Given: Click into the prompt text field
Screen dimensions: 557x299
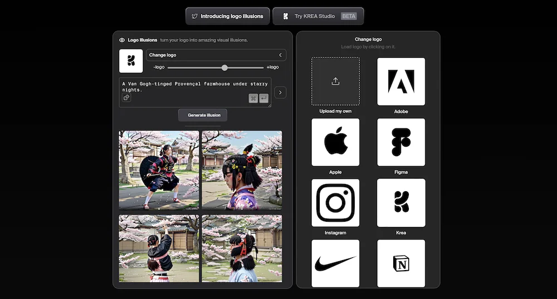Looking at the screenshot, I should coord(189,86).
